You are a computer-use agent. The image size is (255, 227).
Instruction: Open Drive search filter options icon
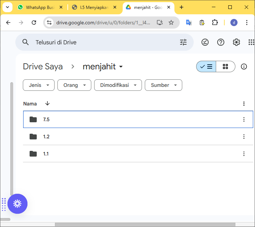(x=183, y=42)
